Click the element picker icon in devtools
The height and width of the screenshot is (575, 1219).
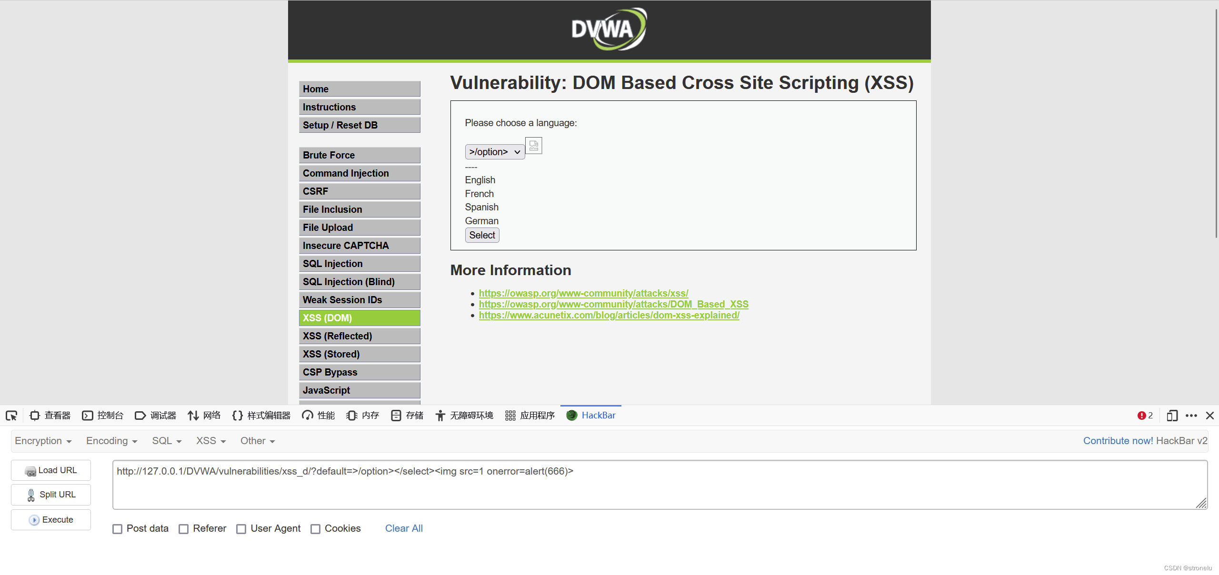pos(11,416)
